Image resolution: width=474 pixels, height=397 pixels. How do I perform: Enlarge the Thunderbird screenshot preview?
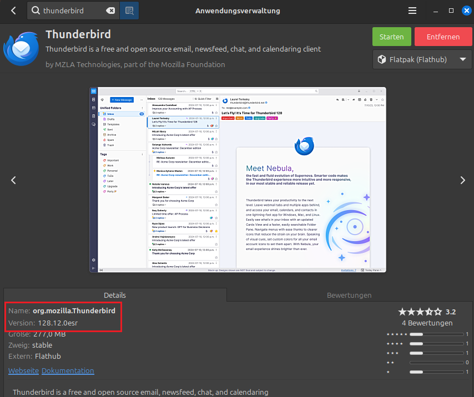click(x=238, y=180)
